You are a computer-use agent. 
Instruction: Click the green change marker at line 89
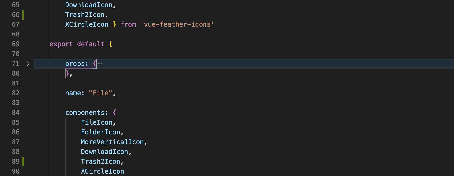(23, 162)
